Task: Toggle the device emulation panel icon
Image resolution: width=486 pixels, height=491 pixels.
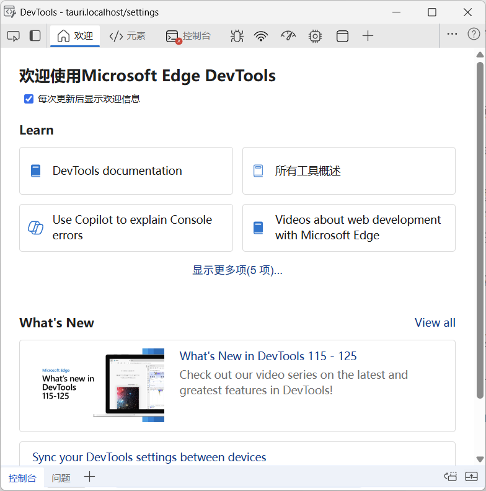Action: coord(35,36)
